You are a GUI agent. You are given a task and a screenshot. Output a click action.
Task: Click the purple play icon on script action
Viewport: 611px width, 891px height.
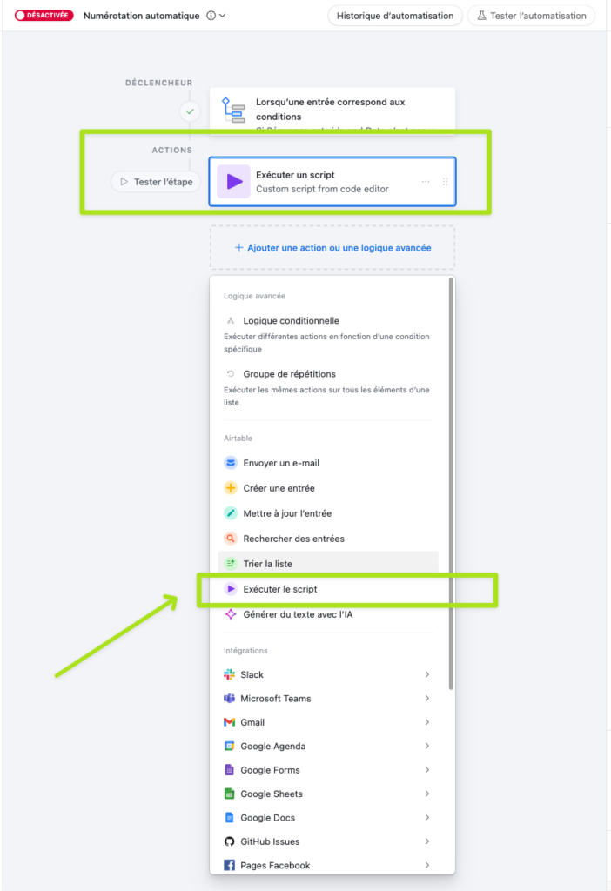pos(233,182)
